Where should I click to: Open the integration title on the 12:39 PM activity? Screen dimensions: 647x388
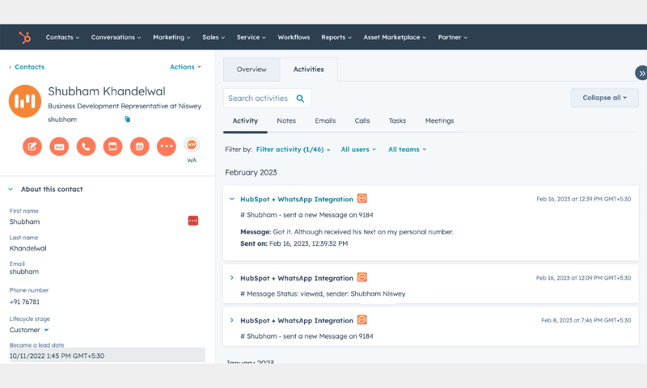click(297, 199)
